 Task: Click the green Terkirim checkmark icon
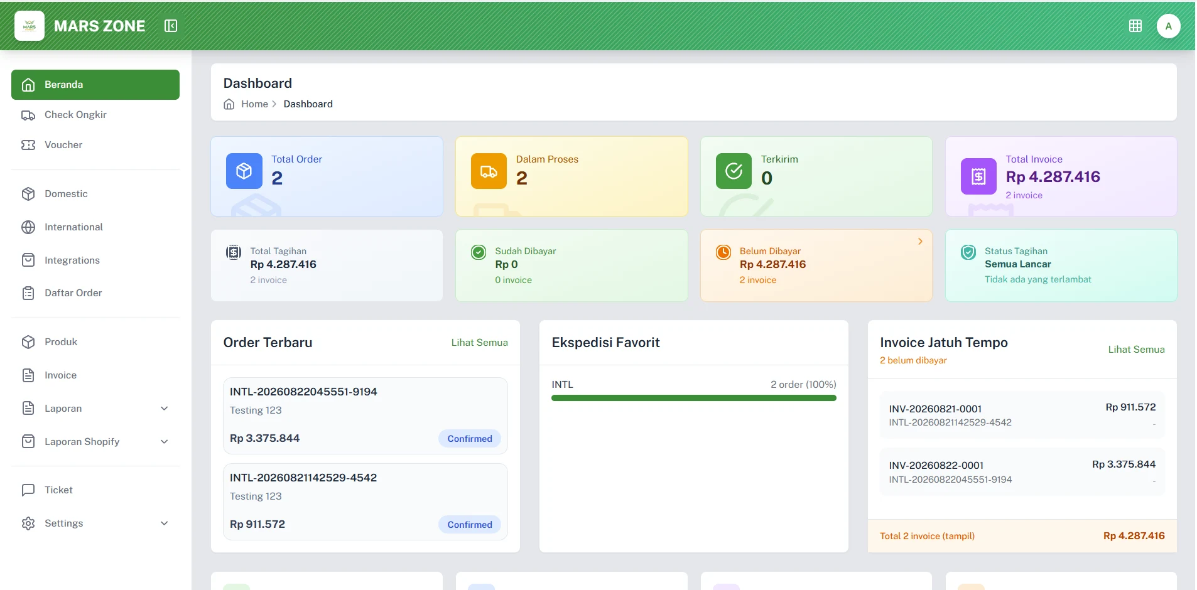point(734,171)
